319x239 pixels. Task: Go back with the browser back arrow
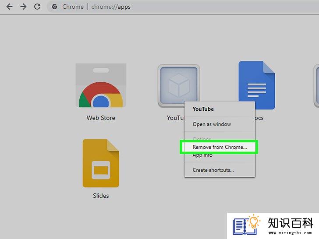coord(9,7)
